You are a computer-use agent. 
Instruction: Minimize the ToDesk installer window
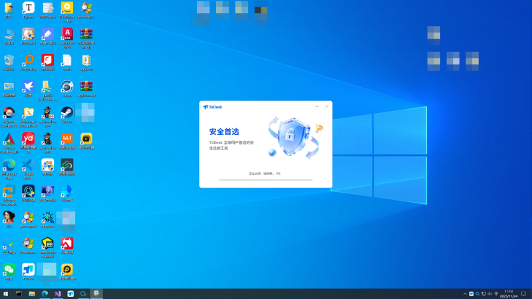317,106
